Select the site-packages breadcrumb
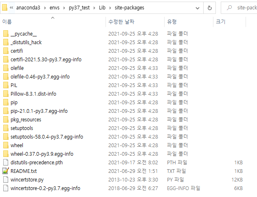The width and height of the screenshot is (257, 197). pyautogui.click(x=130, y=8)
